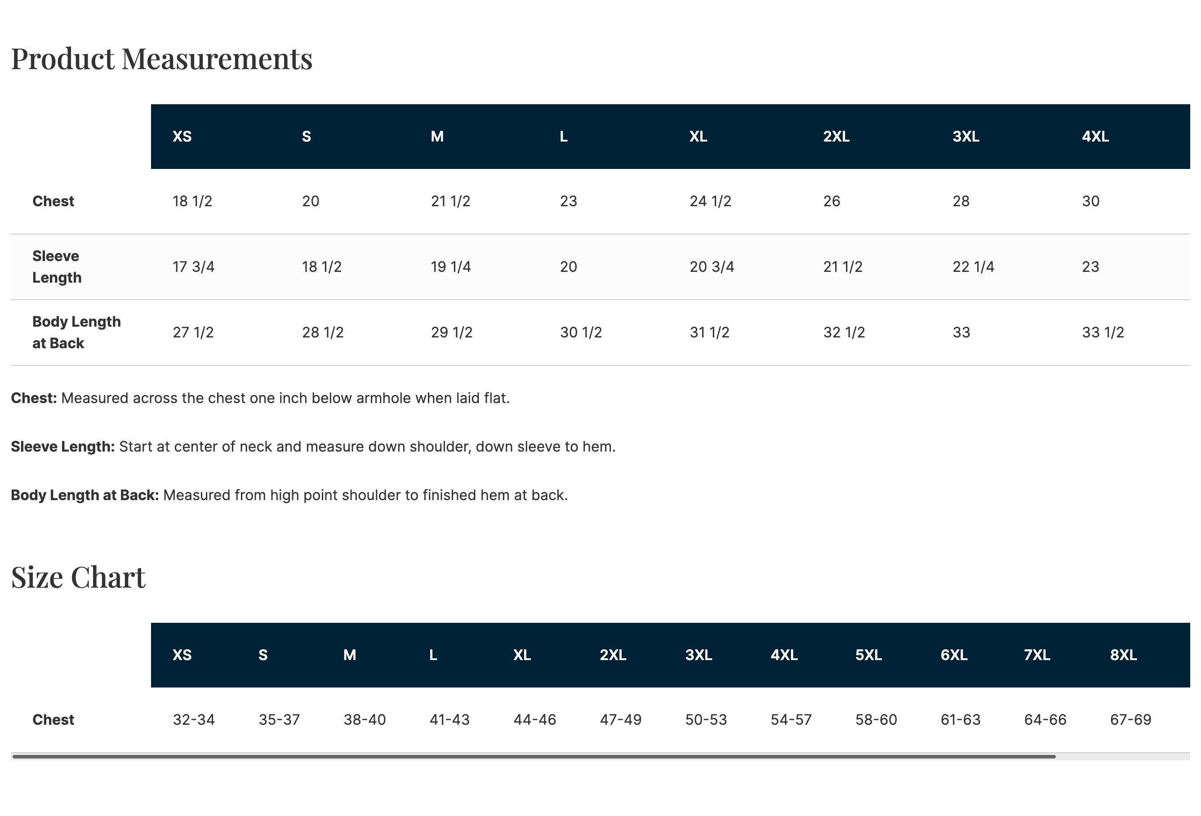Click the Size Chart heading

click(78, 577)
